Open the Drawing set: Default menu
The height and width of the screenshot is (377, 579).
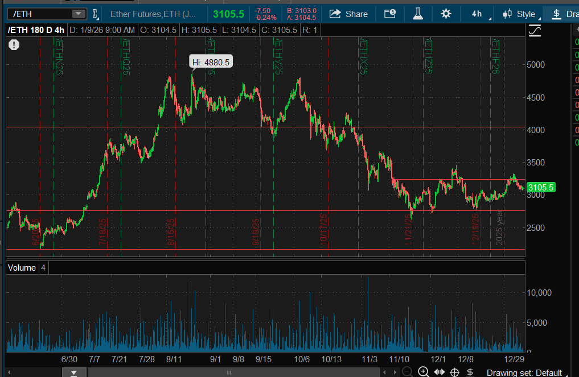pos(526,372)
